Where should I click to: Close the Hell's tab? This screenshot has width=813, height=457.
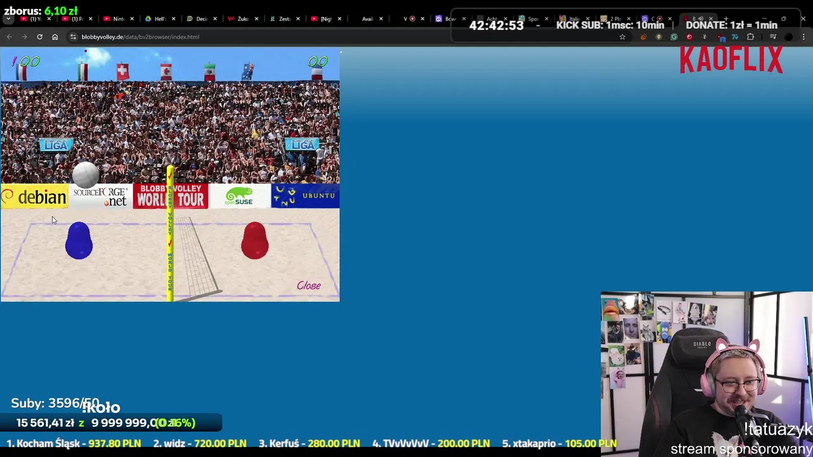click(x=173, y=19)
